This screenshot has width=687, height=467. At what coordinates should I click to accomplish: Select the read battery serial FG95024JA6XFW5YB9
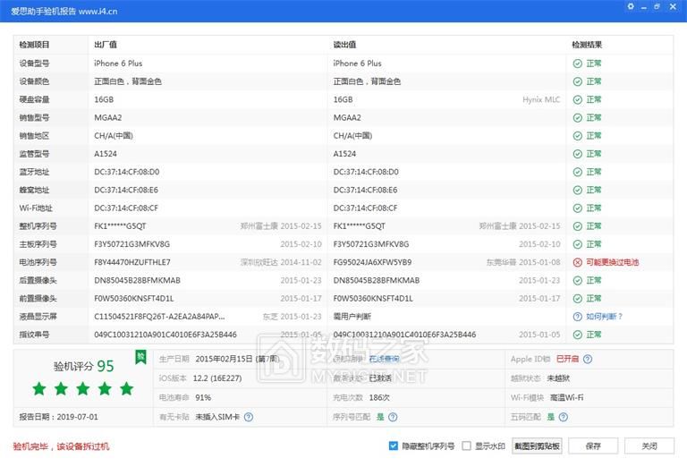pyautogui.click(x=372, y=262)
